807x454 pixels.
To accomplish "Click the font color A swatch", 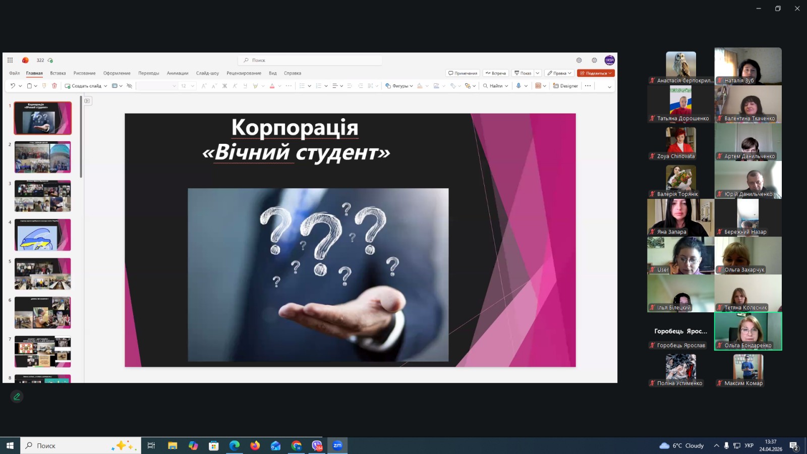I will click(272, 86).
